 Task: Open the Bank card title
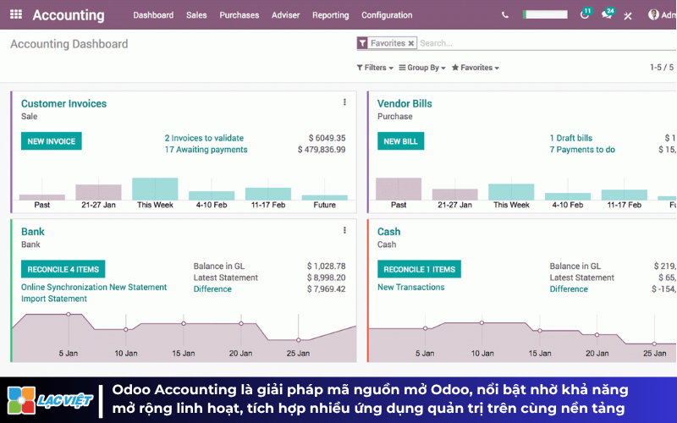point(33,232)
